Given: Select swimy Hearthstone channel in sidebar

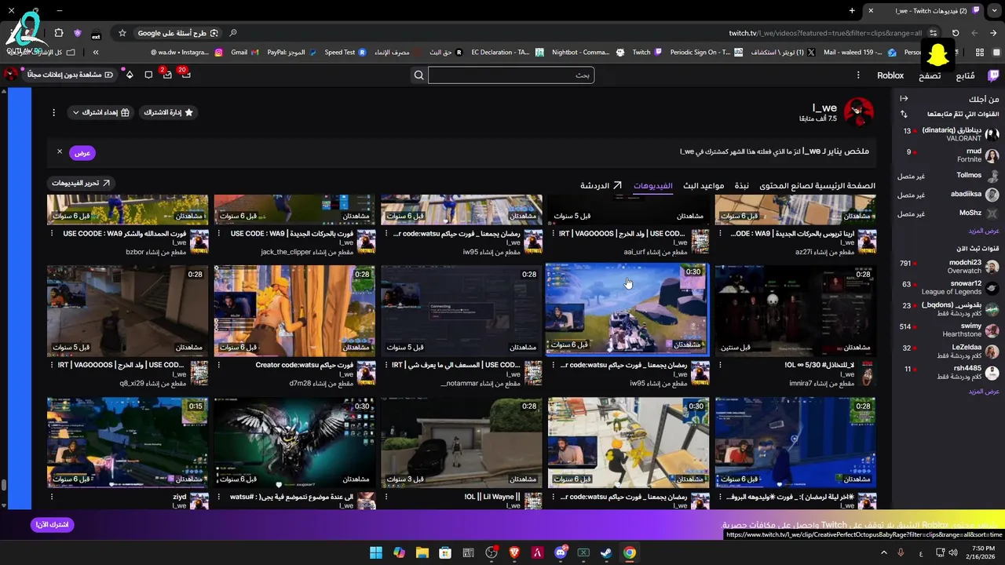Looking at the screenshot, I should (949, 330).
